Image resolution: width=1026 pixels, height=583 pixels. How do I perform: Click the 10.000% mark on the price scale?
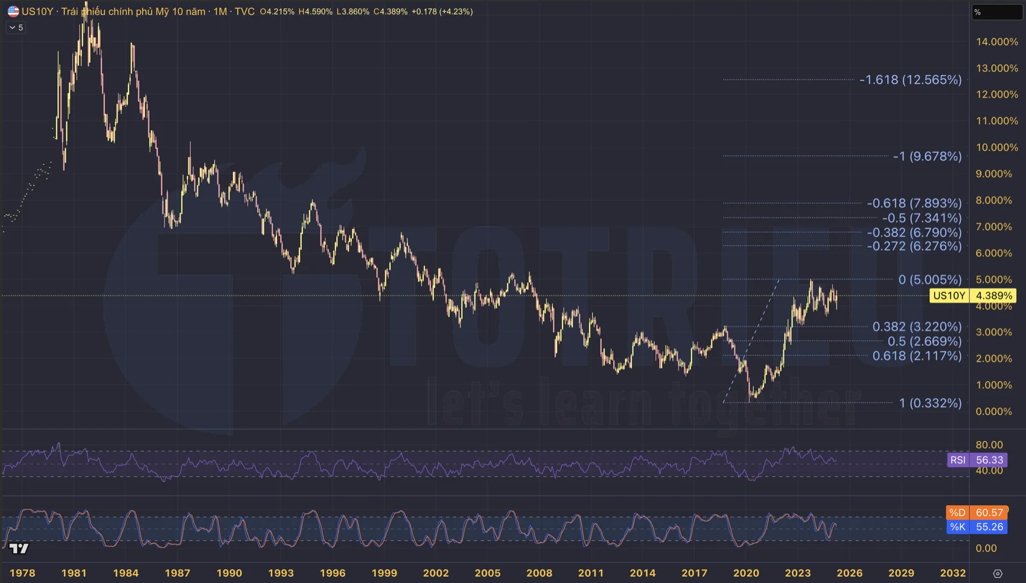997,147
